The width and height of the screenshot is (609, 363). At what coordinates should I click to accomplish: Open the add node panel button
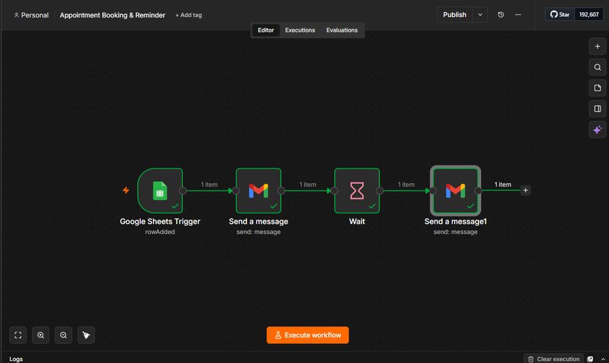coord(597,47)
